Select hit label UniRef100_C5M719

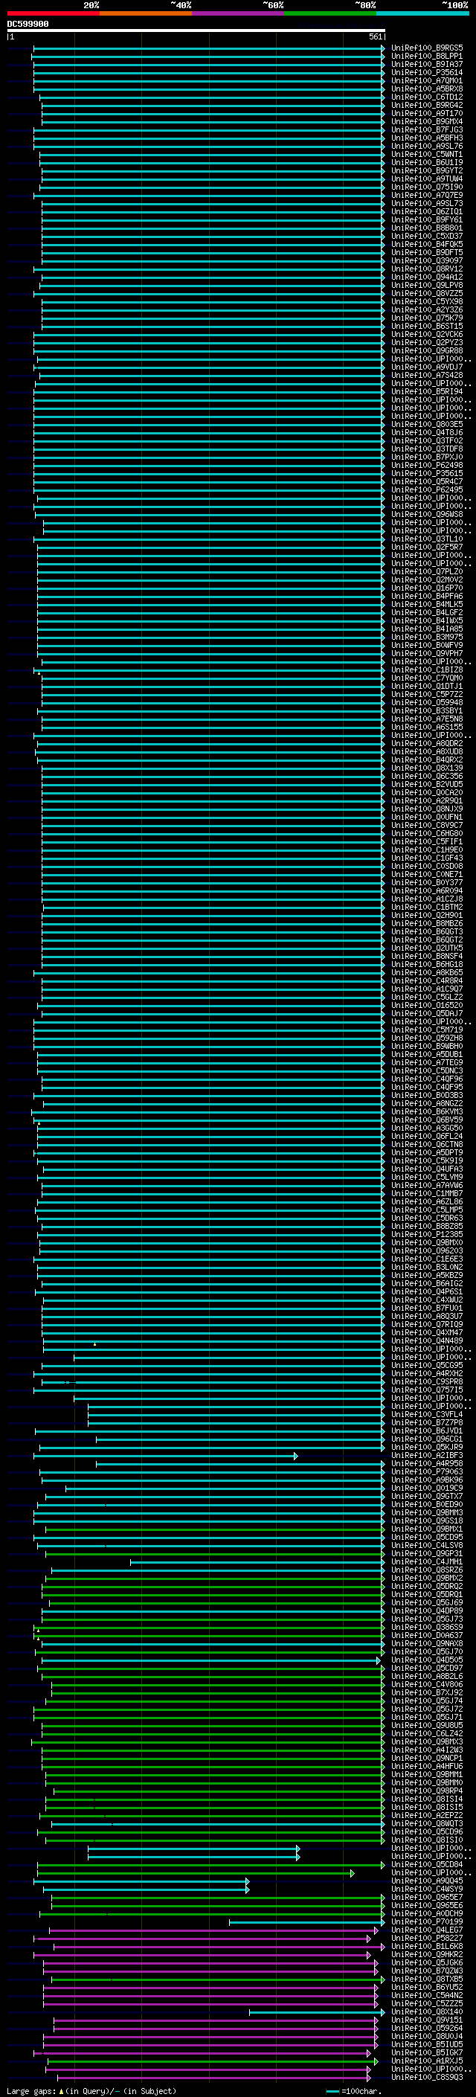[x=426, y=1030]
